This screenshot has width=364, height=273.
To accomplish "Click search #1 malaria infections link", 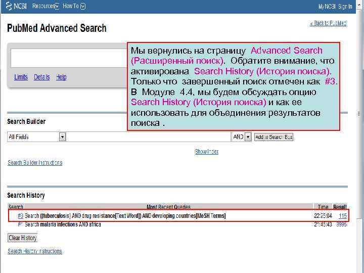I will 20,224.
